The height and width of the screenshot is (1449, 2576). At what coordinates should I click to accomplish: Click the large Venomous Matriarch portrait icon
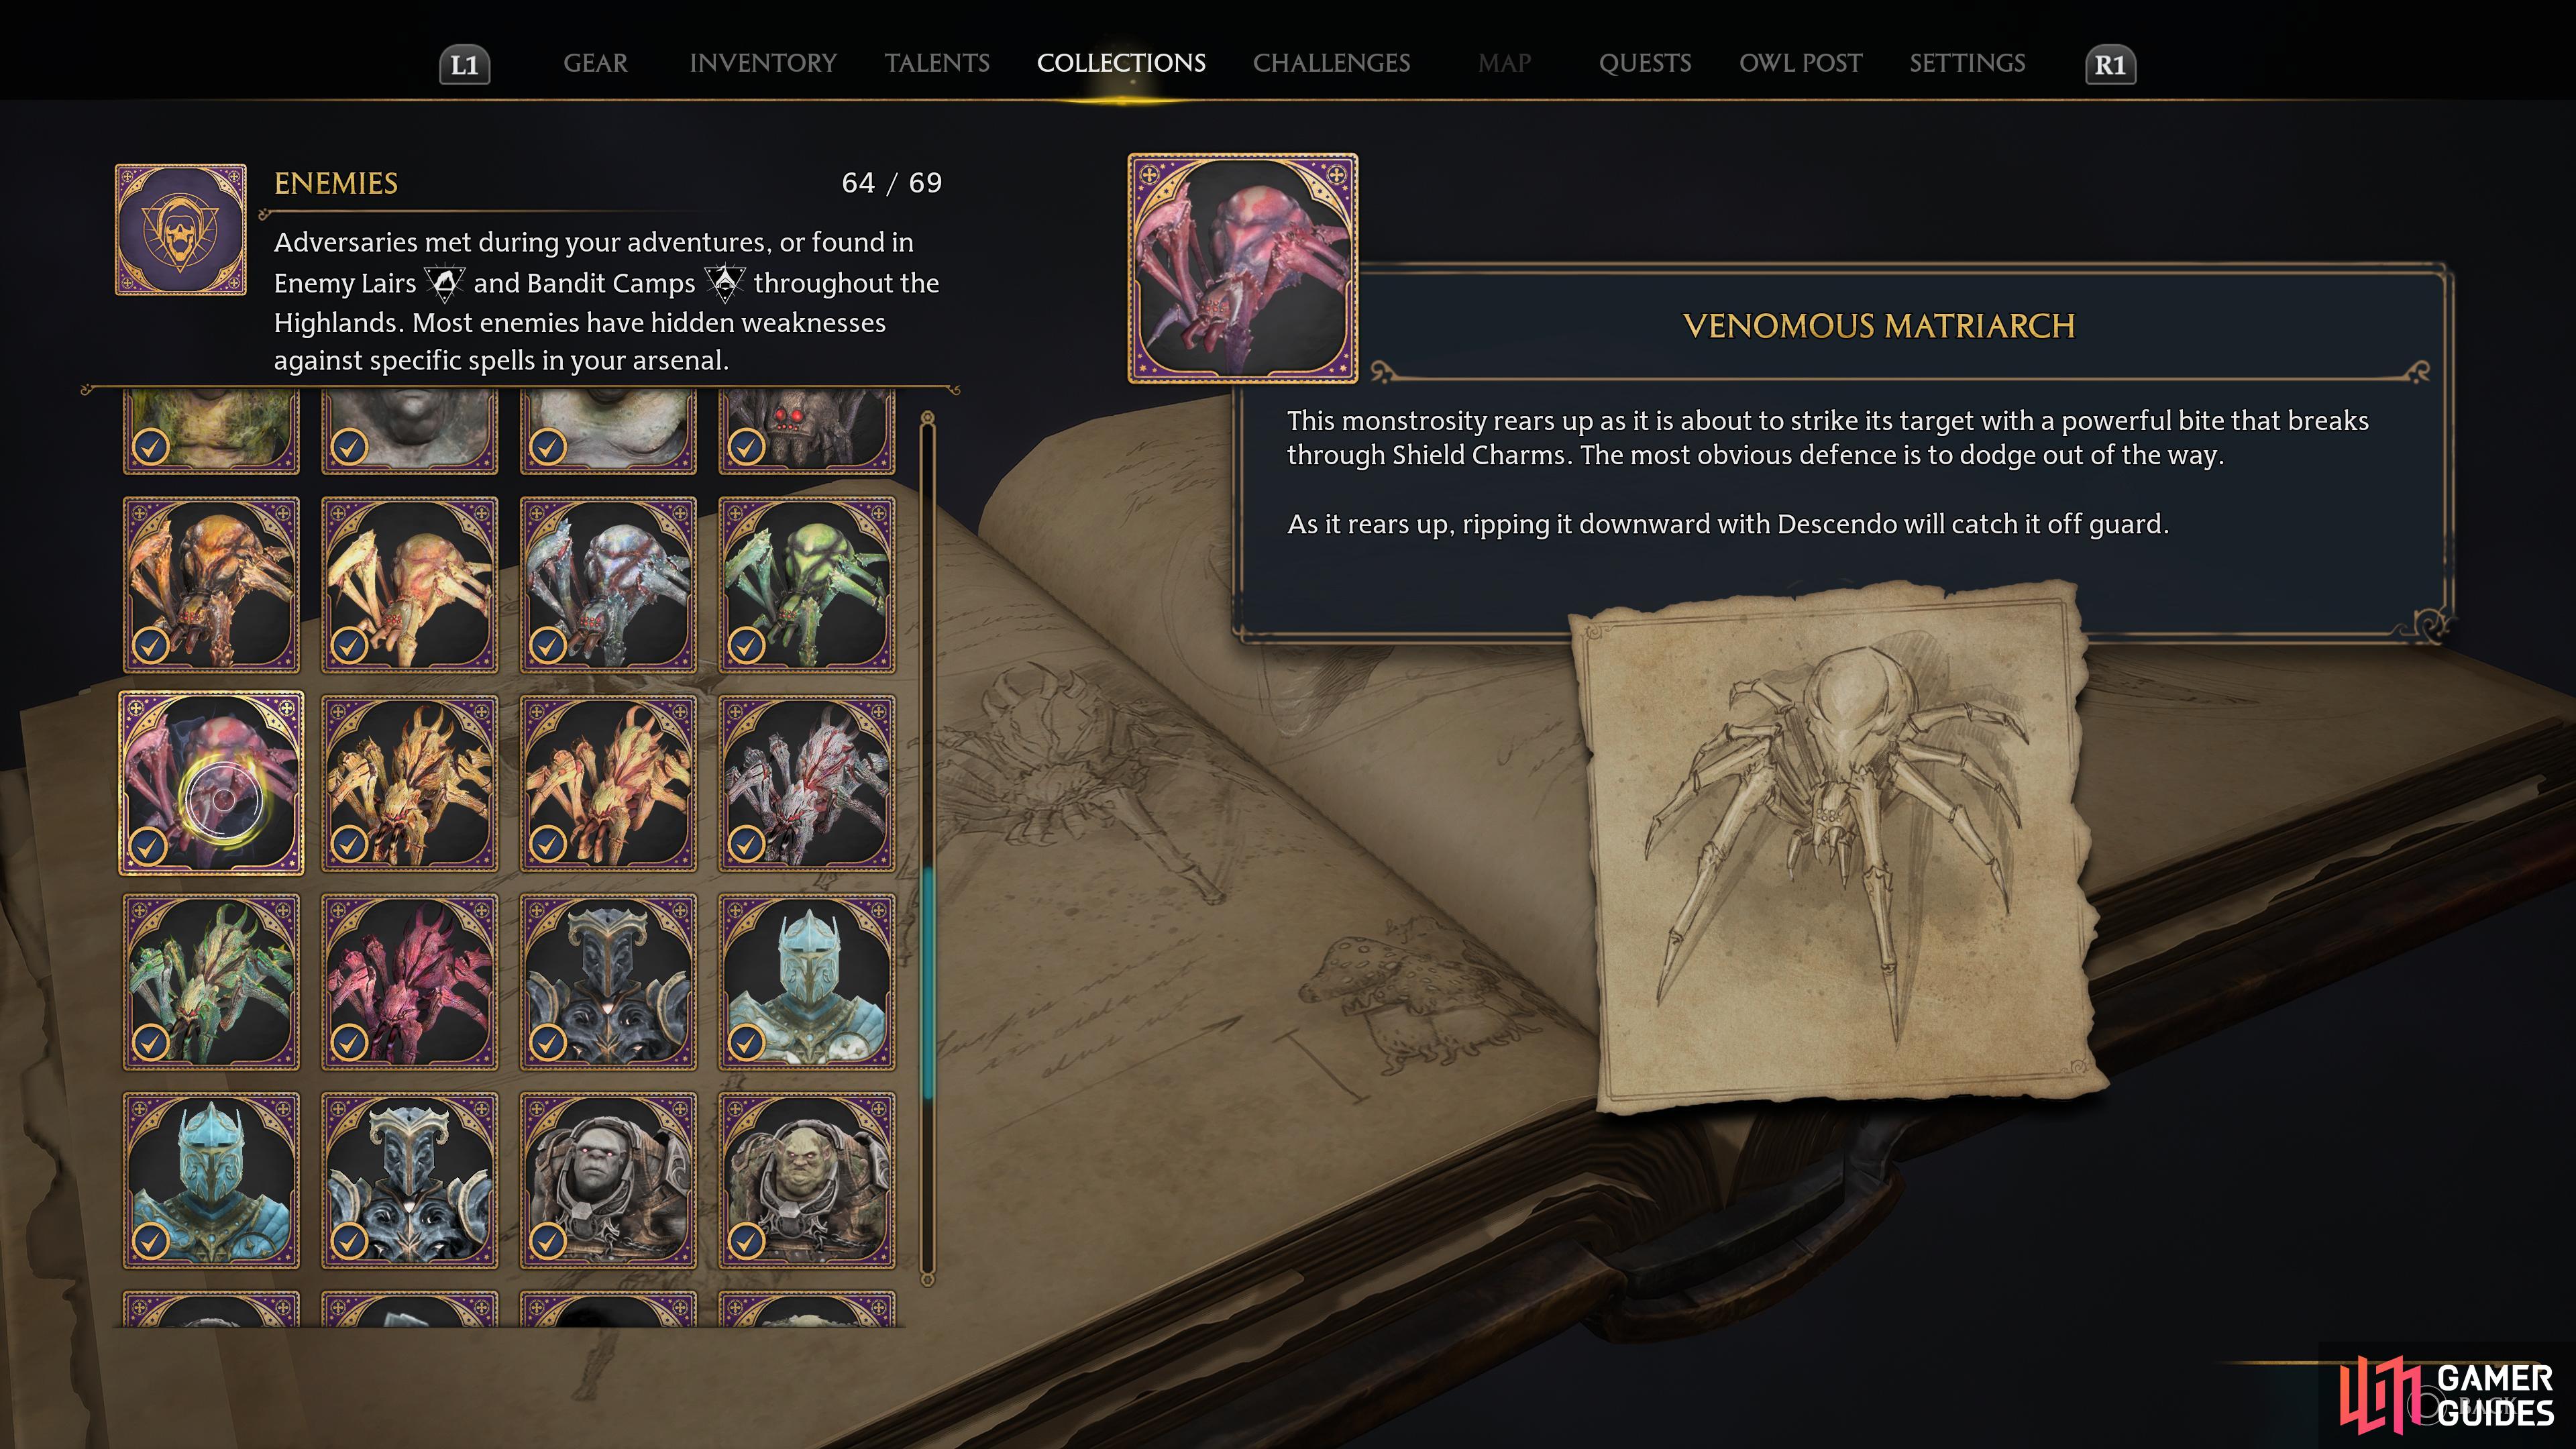point(1242,268)
